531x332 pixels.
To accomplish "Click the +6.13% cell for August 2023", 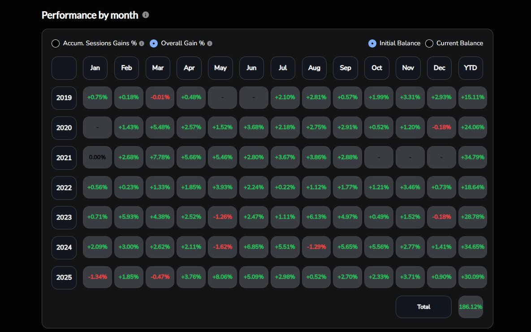I will pos(316,217).
